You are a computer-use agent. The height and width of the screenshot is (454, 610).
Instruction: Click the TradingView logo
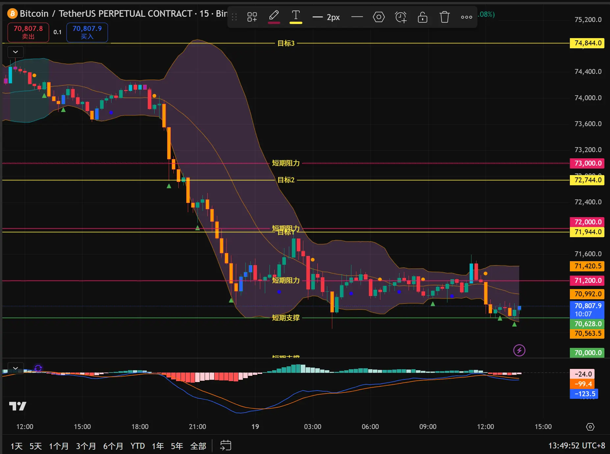(x=17, y=406)
